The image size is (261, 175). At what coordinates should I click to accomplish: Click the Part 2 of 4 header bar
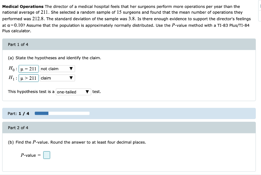click(129, 128)
